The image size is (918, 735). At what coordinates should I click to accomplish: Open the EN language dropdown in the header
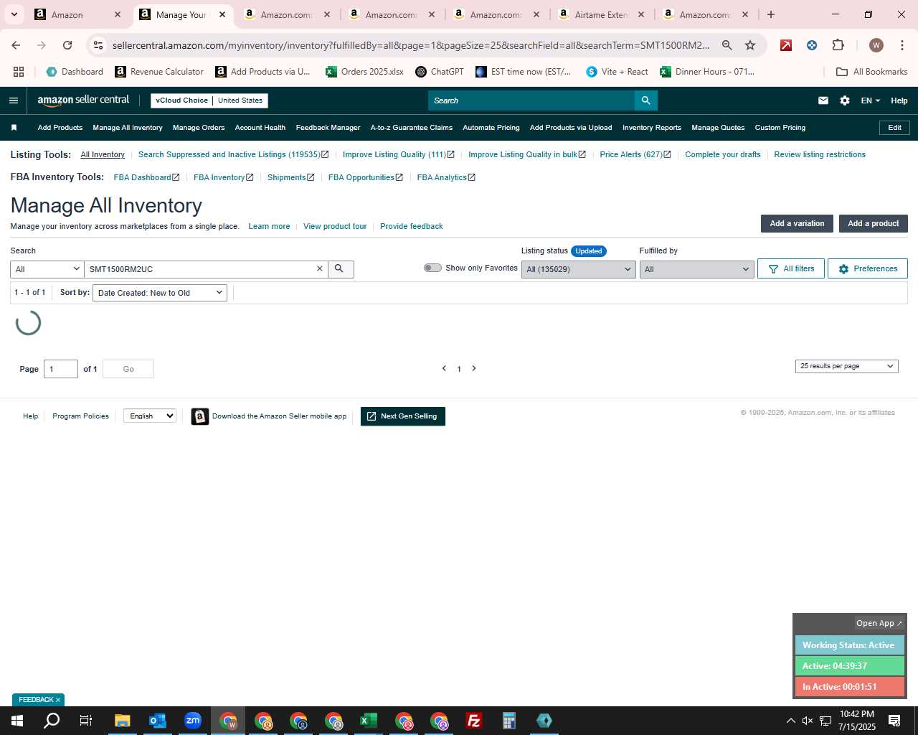pos(870,100)
